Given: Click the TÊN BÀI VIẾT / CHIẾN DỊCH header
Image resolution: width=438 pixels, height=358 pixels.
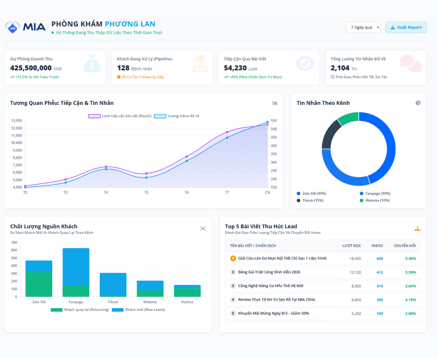Looking at the screenshot, I should coord(253,246).
